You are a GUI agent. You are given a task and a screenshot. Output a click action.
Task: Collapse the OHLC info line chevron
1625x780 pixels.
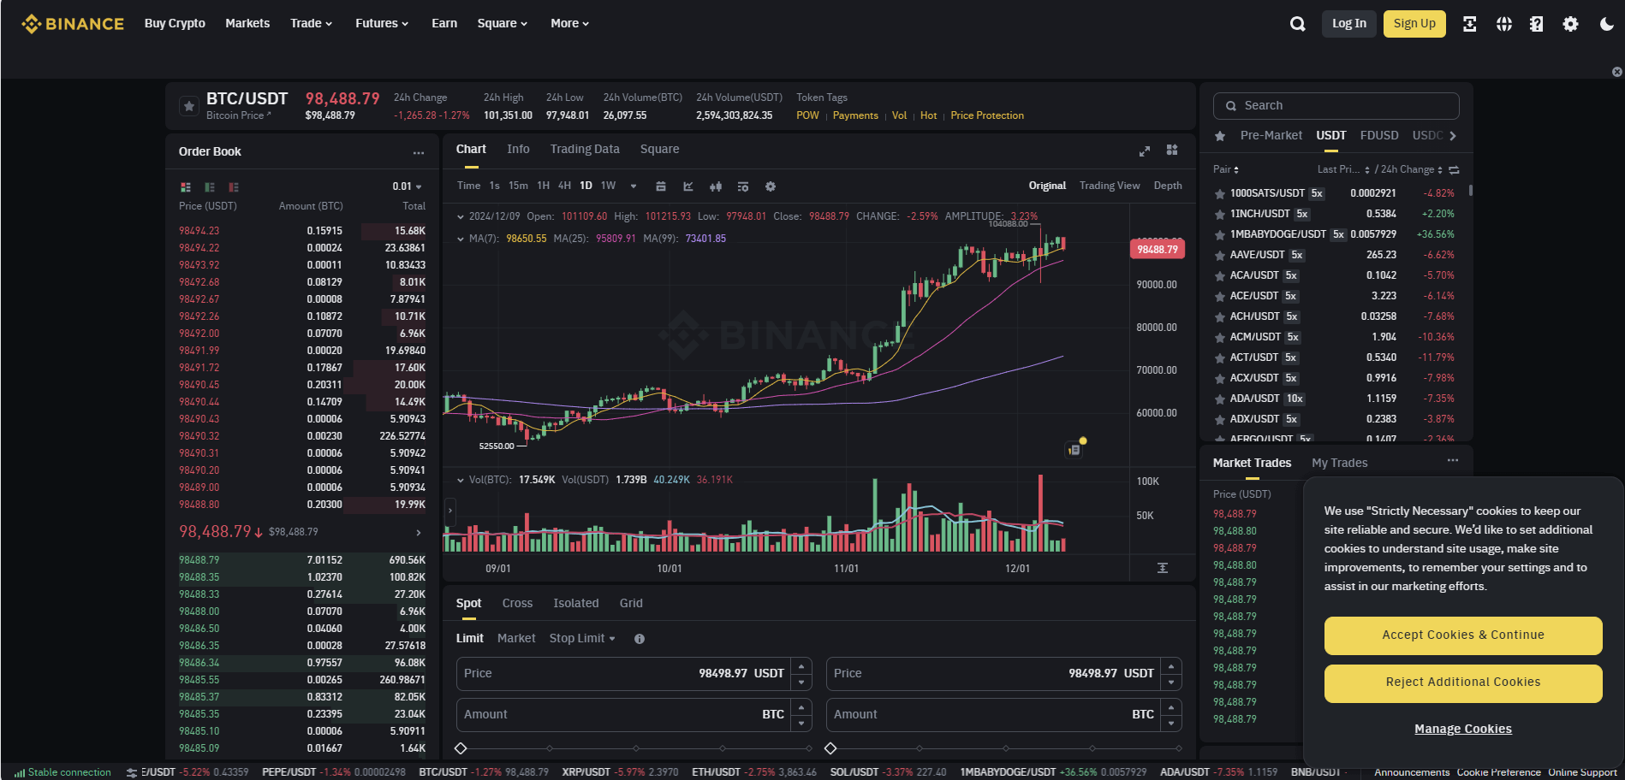point(461,217)
